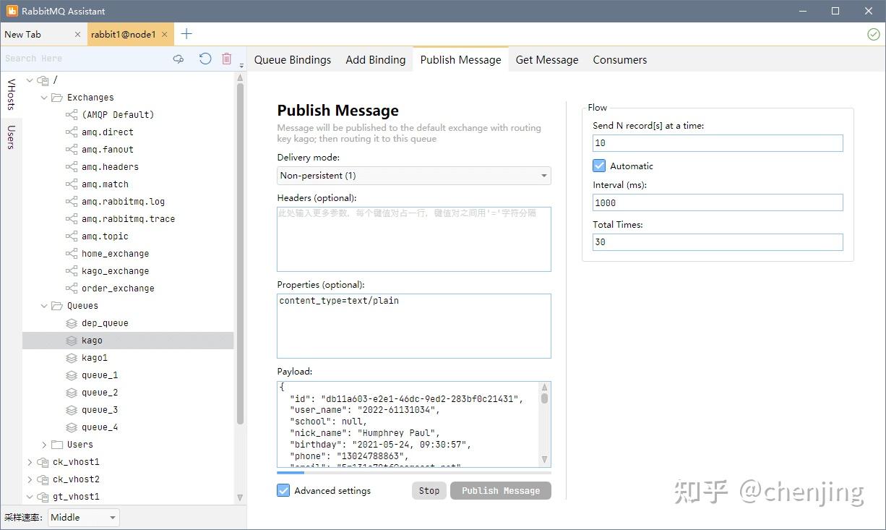Click the Search Here input field
This screenshot has height=530, width=886.
click(x=85, y=59)
